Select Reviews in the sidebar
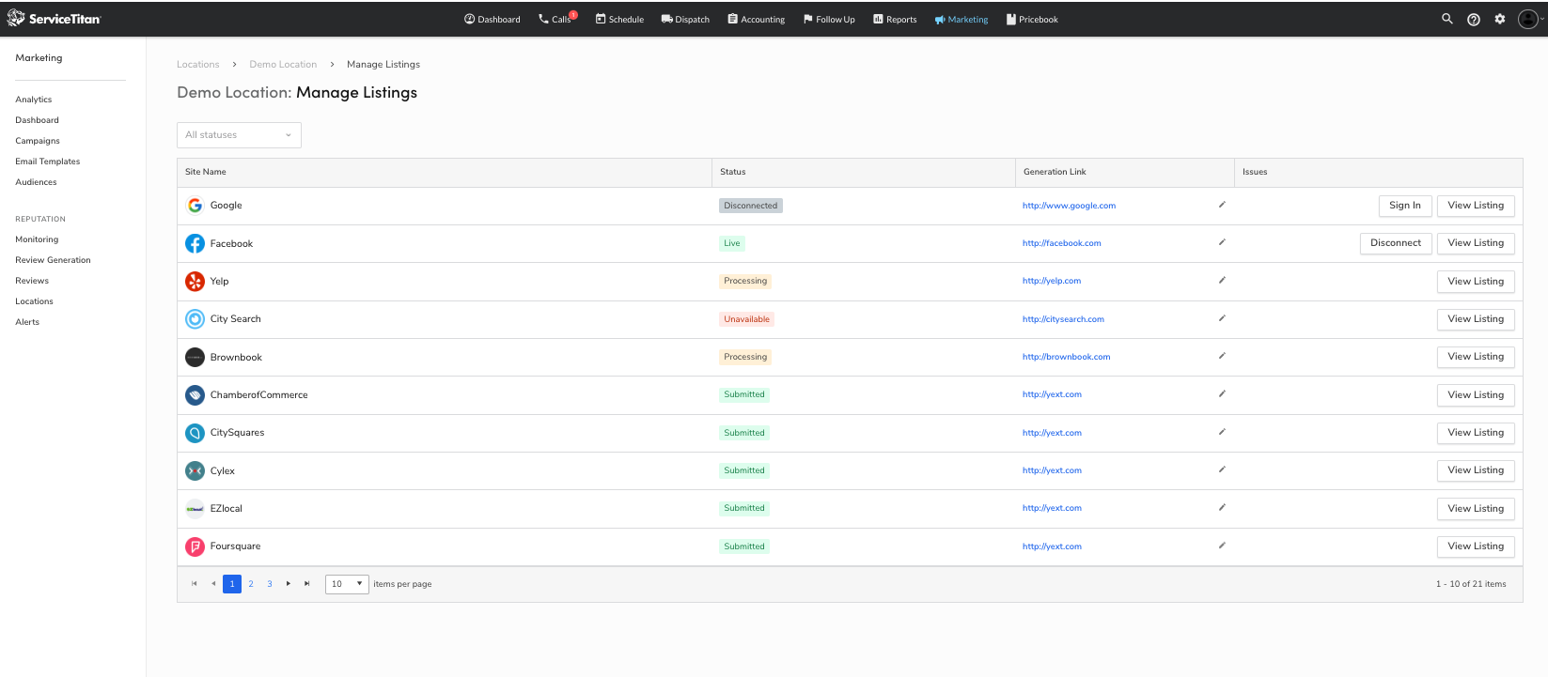This screenshot has height=677, width=1548. coord(32,281)
